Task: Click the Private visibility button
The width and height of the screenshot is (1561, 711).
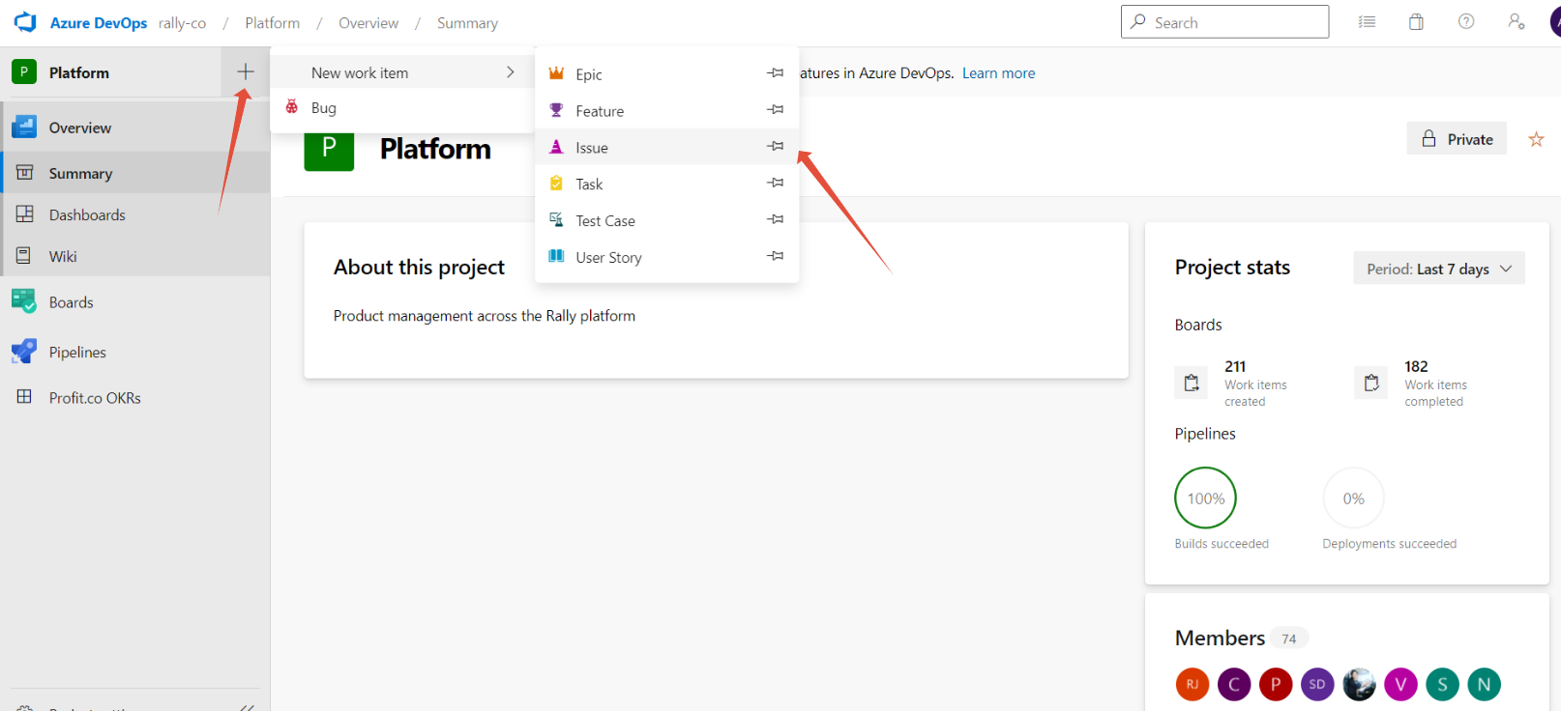Action: (1457, 139)
